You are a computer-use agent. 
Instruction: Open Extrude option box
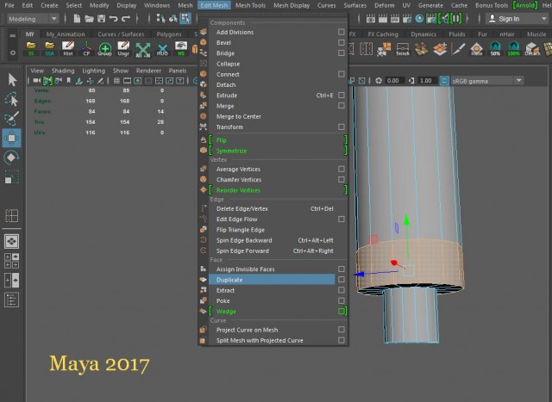(x=342, y=96)
